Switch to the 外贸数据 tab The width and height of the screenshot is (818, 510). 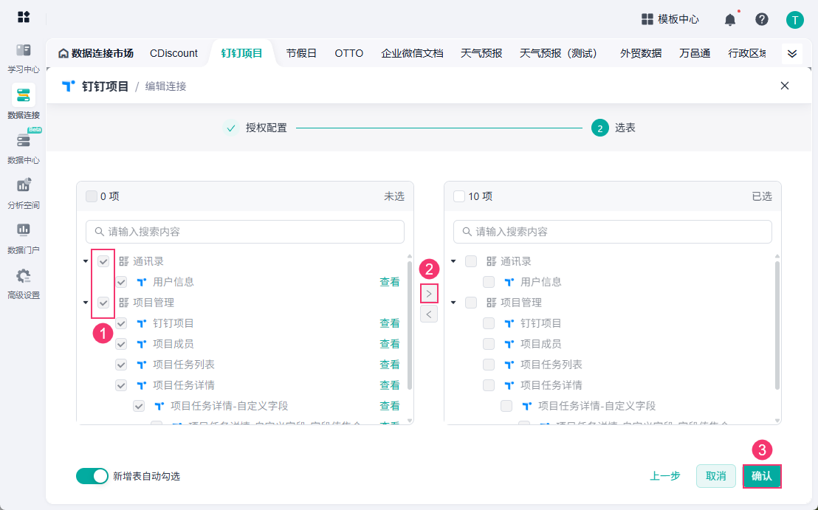pos(641,53)
